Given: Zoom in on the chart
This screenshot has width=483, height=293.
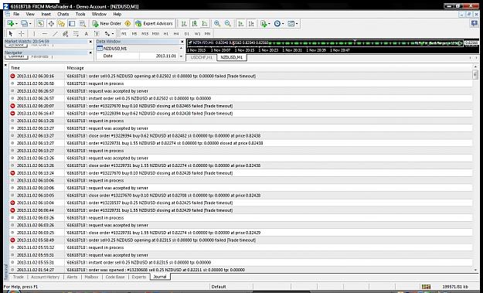Looking at the screenshot, I should (x=217, y=23).
